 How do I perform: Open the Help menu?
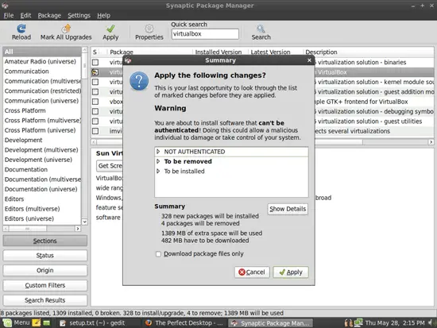point(103,16)
